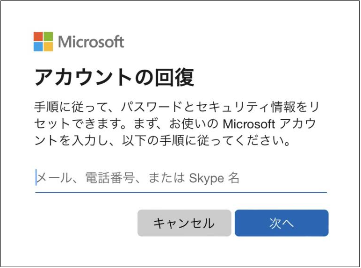Click the yellow square of the logo
Viewport: 361px width, 268px height.
pos(49,47)
